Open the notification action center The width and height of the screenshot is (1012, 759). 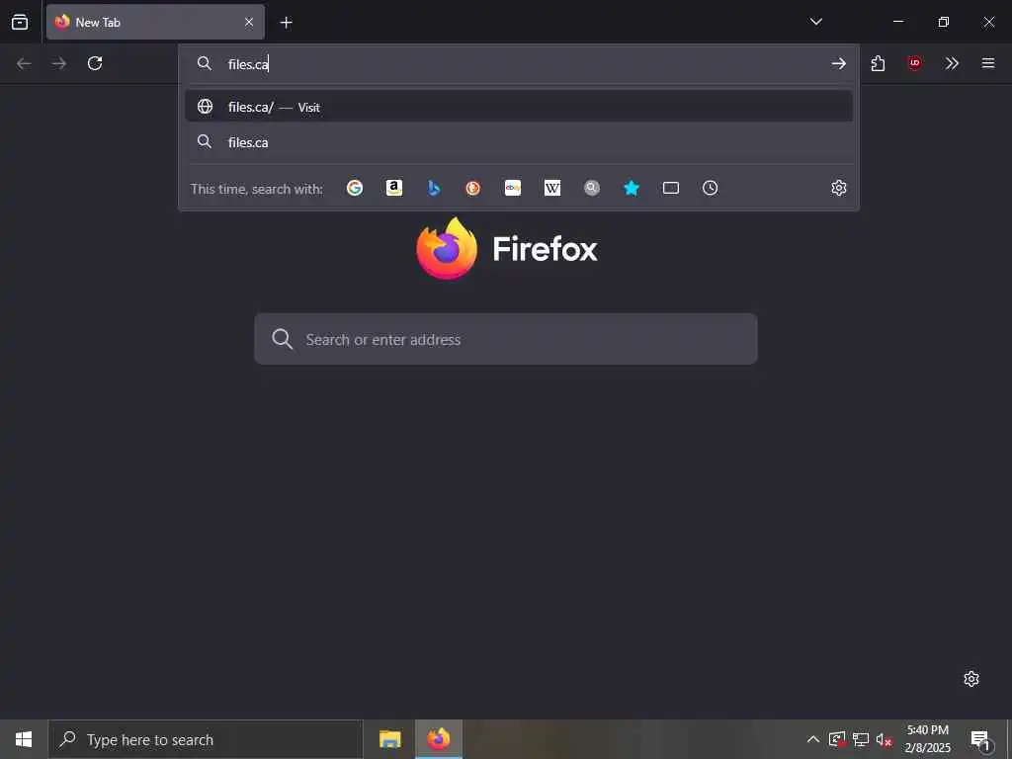pos(980,740)
